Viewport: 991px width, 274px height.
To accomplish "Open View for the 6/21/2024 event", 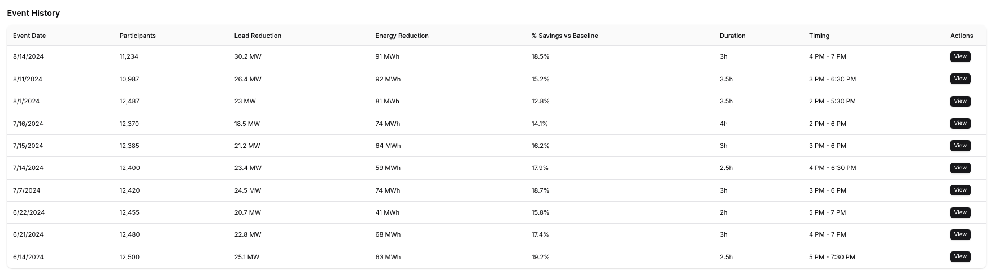I will (x=960, y=234).
